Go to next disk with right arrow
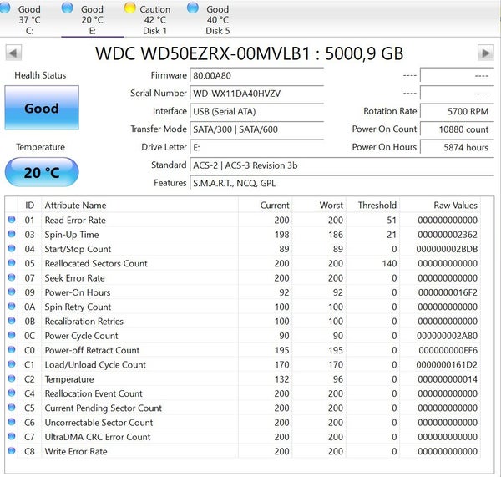 [x=486, y=53]
